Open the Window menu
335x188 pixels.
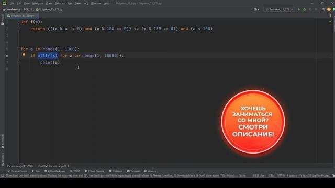pyautogui.click(x=96, y=3)
